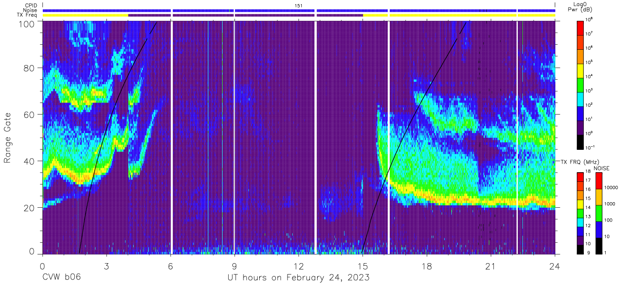Screen dimensions: 624x288
Task: Click the 10000 label on NOISE colorbar
Action: (610, 187)
